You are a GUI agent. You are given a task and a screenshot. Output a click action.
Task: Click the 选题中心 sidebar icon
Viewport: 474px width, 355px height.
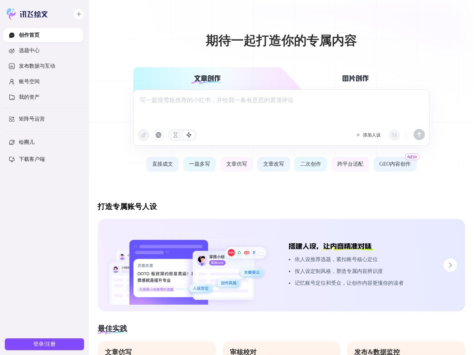click(29, 51)
